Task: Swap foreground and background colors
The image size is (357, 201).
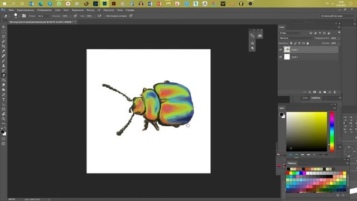Action: coord(5,128)
